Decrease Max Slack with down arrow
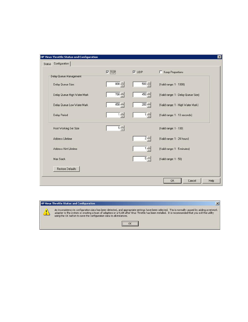 [x=149, y=160]
